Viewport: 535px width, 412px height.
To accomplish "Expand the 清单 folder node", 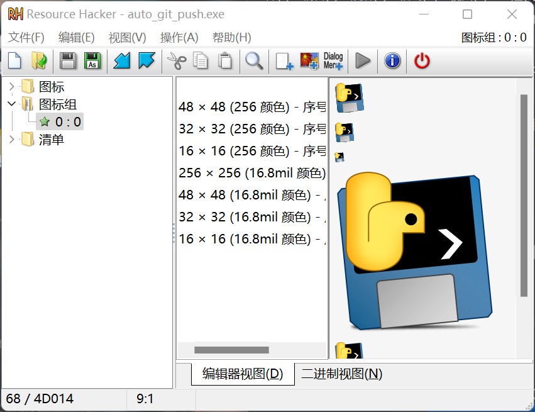I will [x=11, y=139].
